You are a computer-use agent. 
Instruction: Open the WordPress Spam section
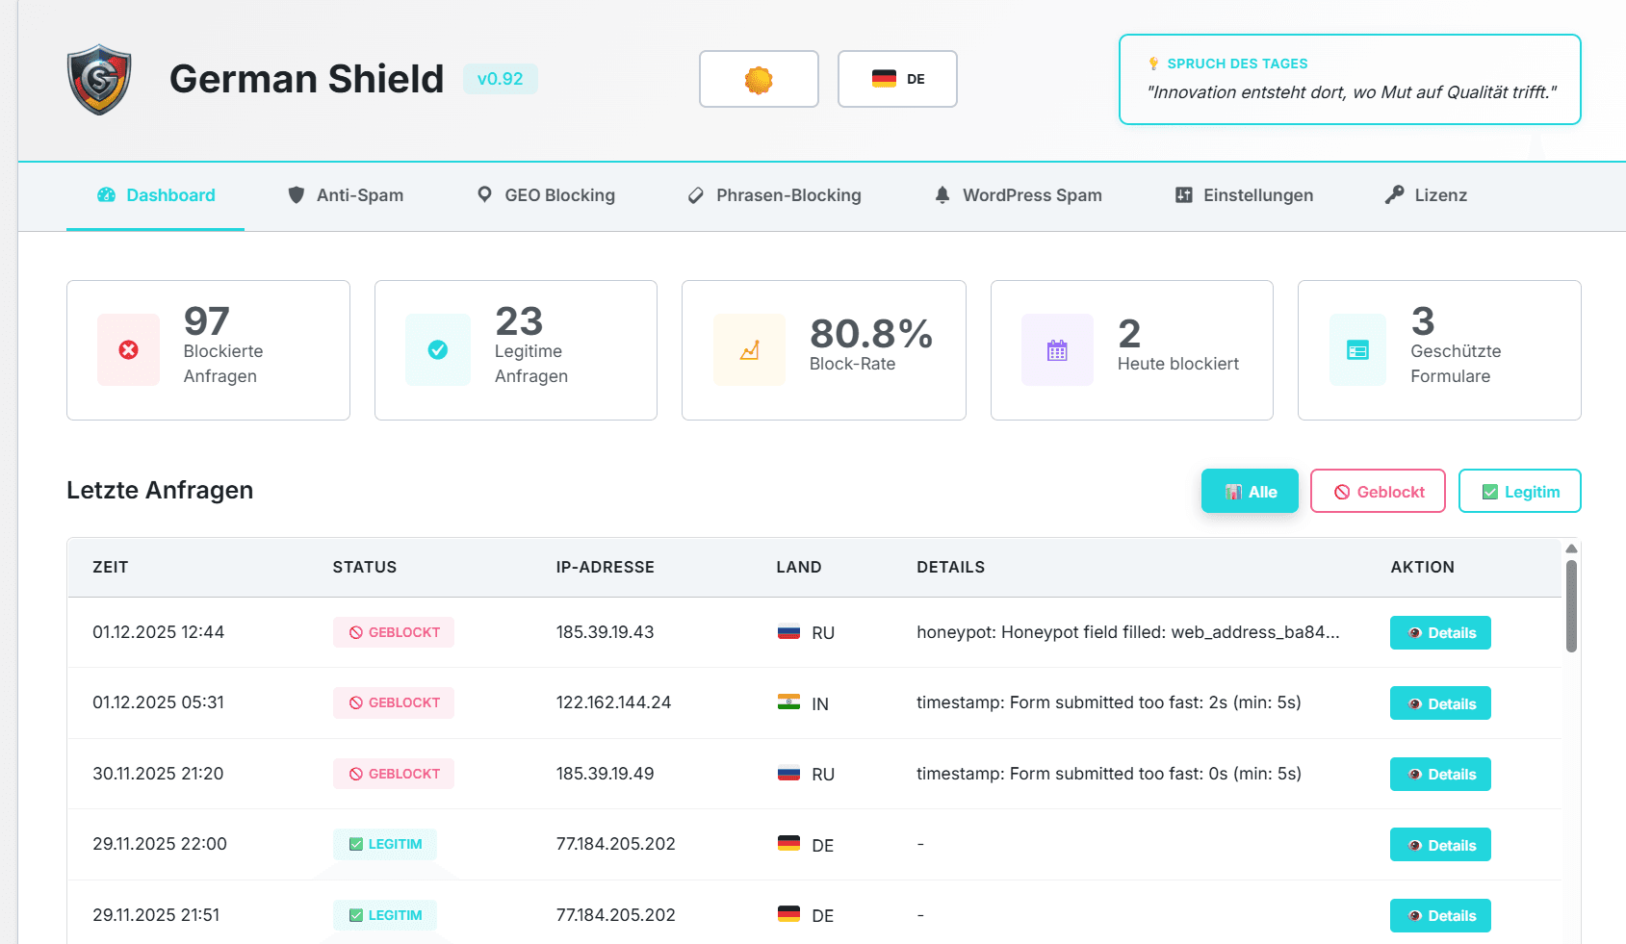click(x=1017, y=195)
